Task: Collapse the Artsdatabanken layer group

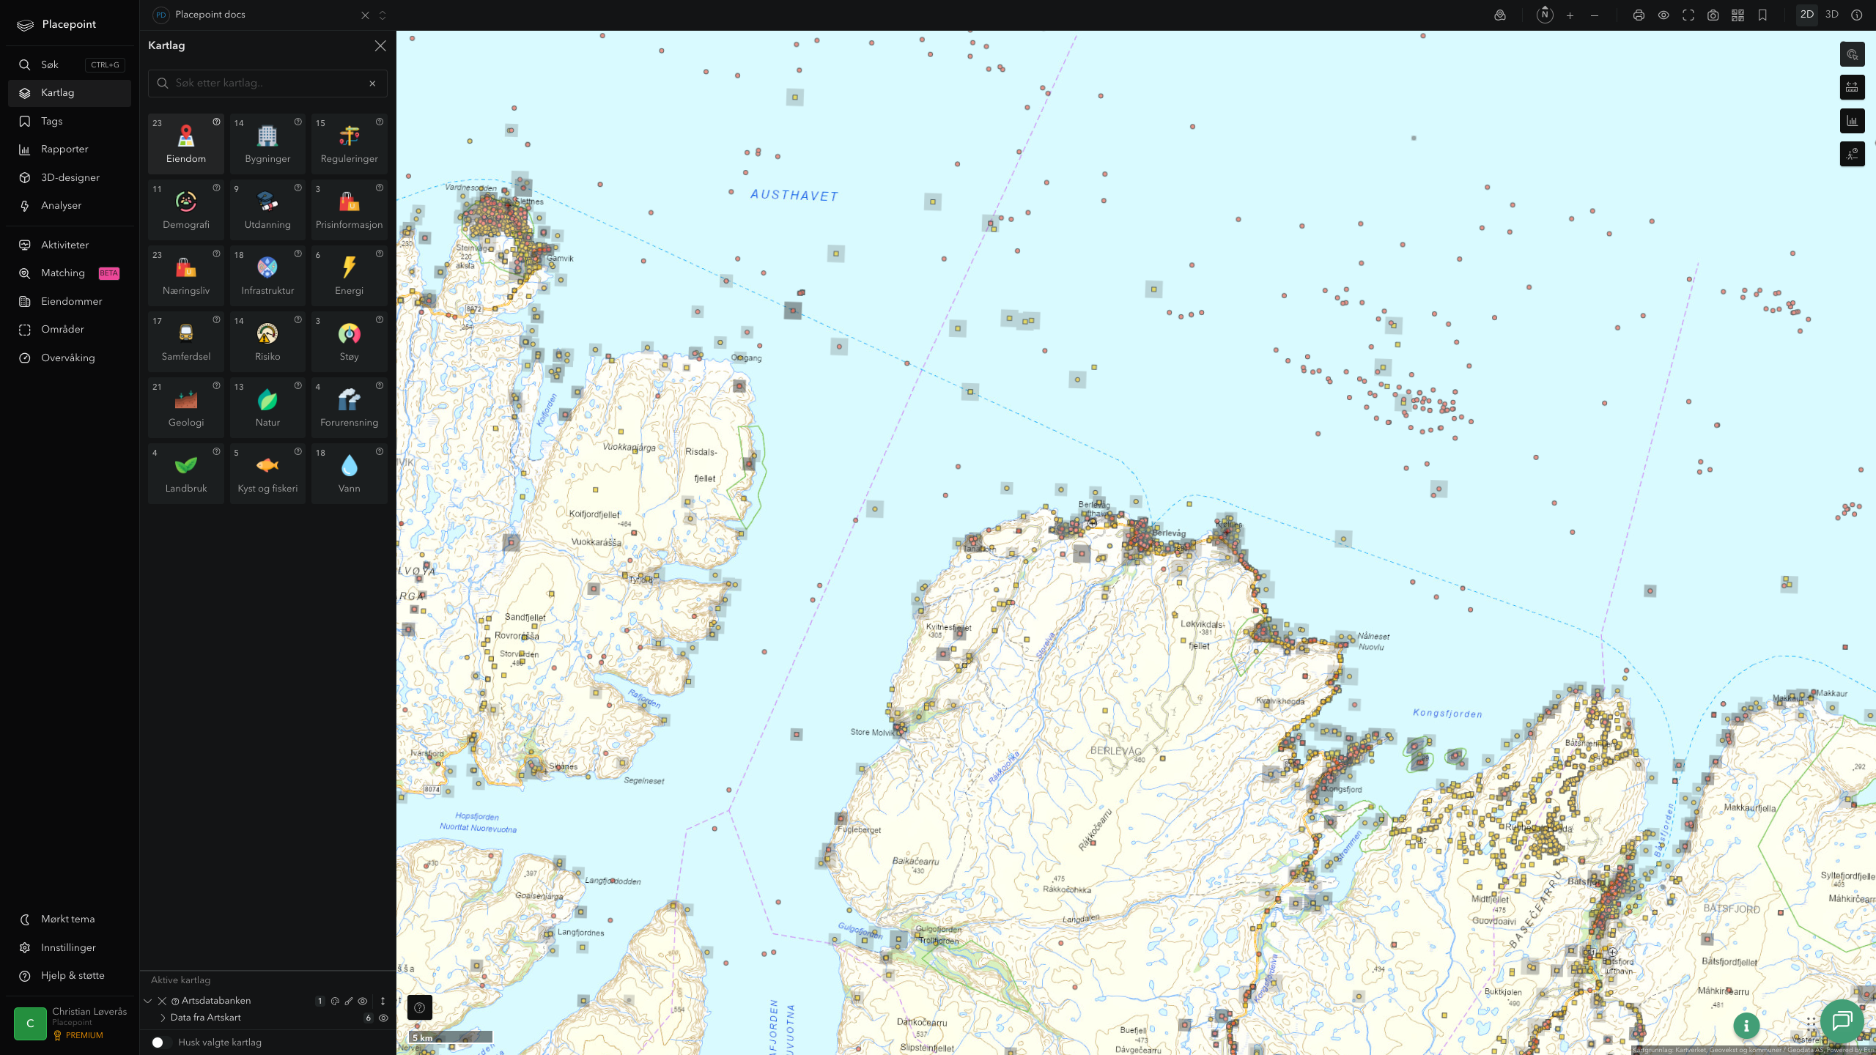Action: [148, 1001]
